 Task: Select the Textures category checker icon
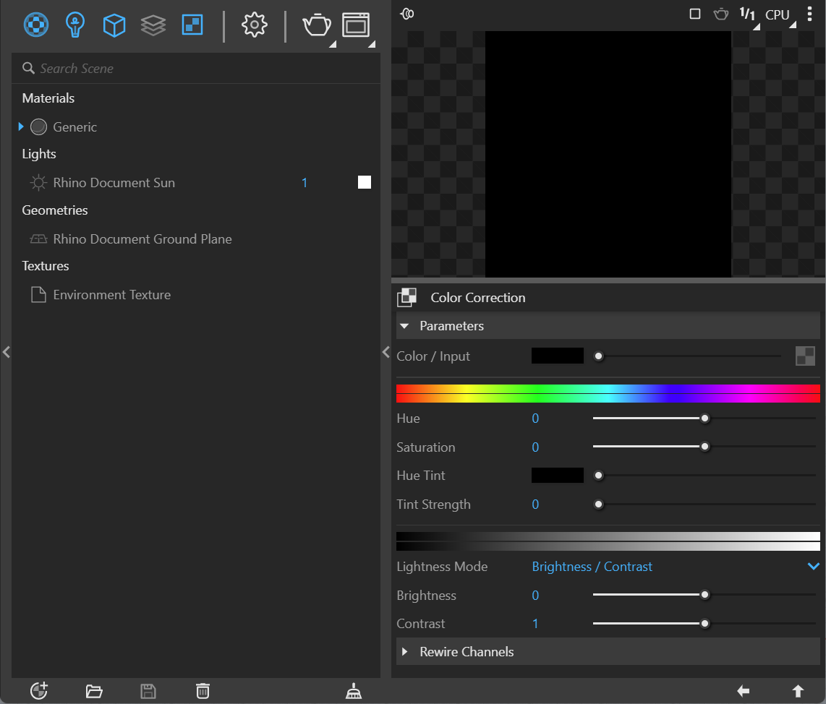(192, 25)
